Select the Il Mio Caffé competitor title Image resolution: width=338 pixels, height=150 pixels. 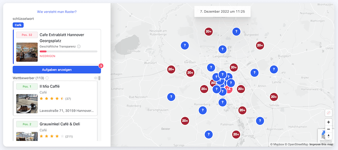(50, 86)
